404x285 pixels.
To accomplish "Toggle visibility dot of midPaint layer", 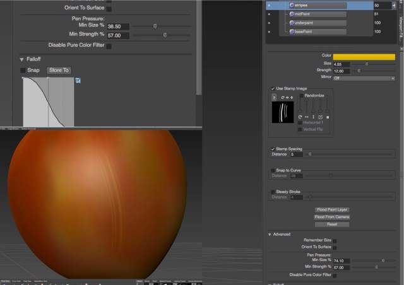I will (270, 14).
